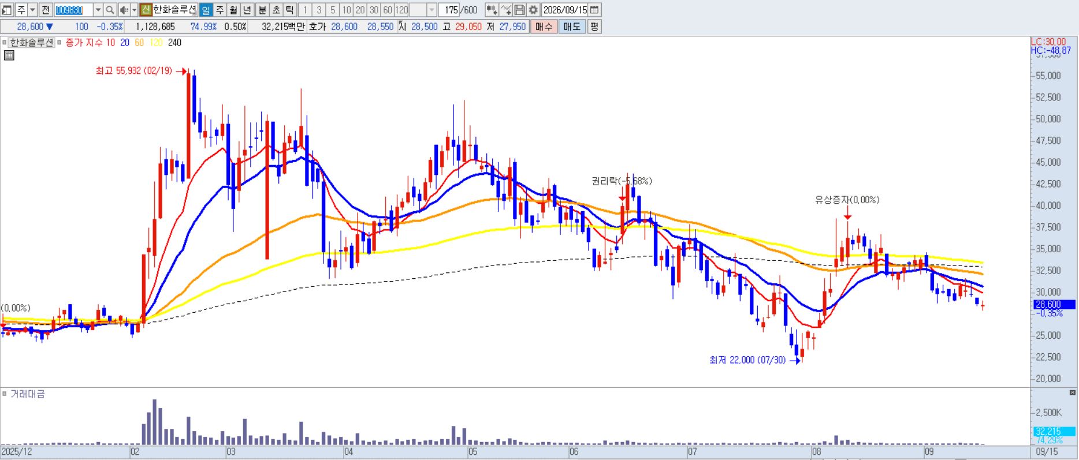Click the 전 button

point(46,10)
